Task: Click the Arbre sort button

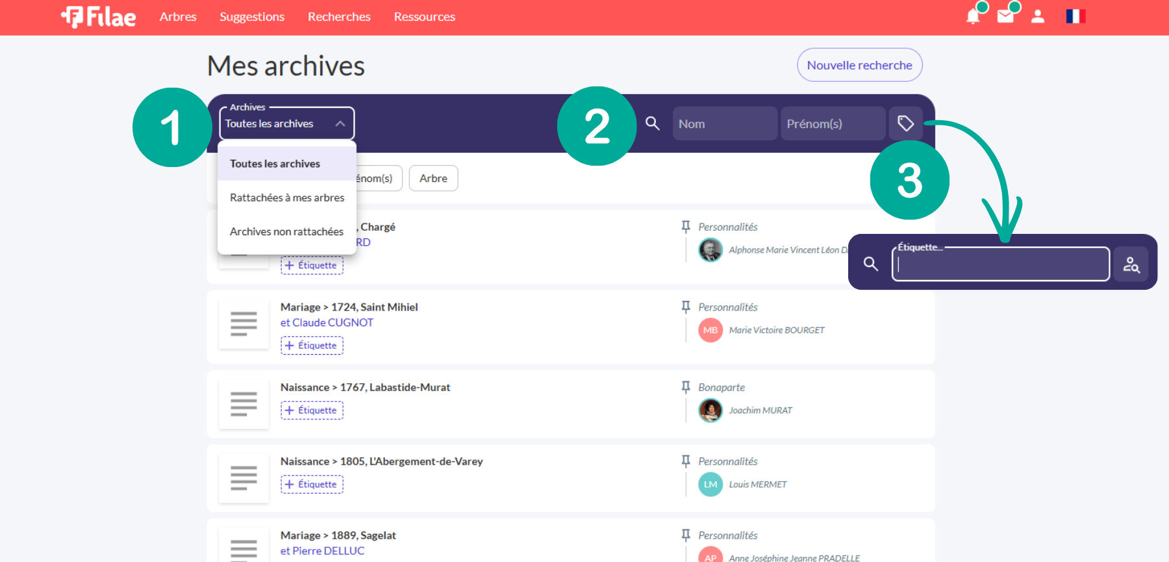Action: click(x=433, y=179)
